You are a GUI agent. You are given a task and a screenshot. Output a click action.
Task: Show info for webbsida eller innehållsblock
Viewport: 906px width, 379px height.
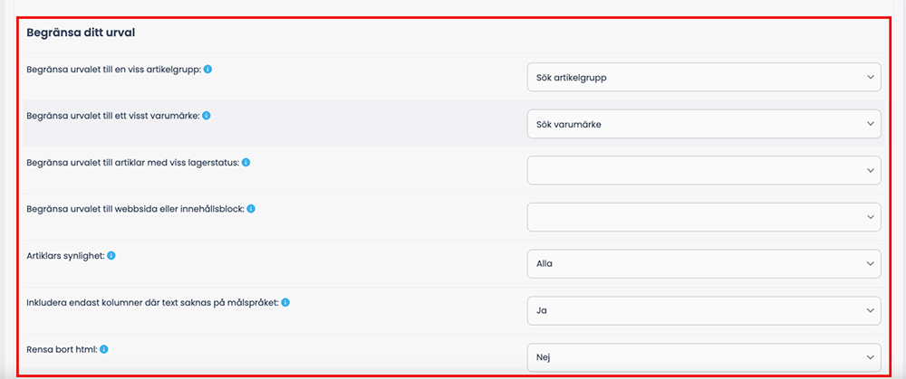(251, 209)
